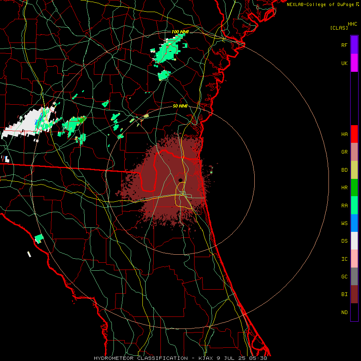Click the IC pink legend swatch
Screen dimensions: 361x361
click(x=354, y=259)
